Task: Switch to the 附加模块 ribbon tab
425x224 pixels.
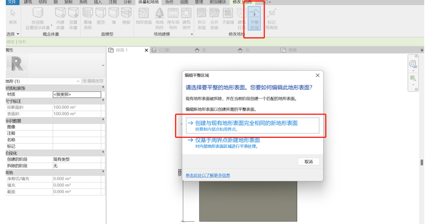Action: click(218, 2)
